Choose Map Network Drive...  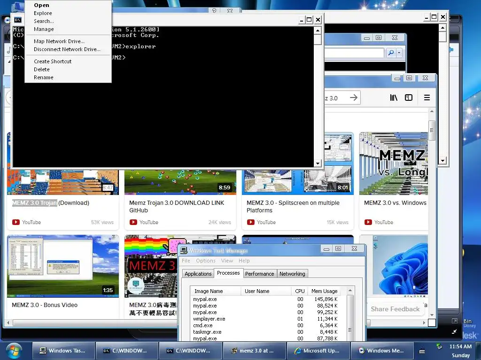tap(68, 41)
